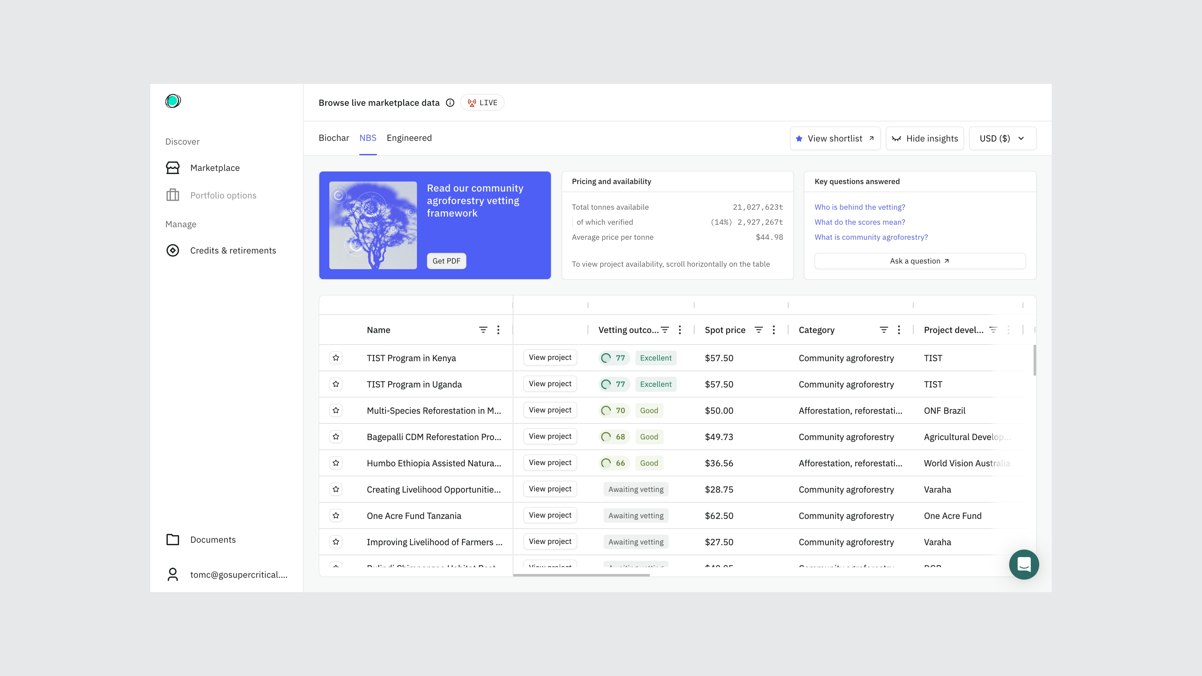Open the filter on the Name column
This screenshot has height=676, width=1202.
pyautogui.click(x=483, y=330)
